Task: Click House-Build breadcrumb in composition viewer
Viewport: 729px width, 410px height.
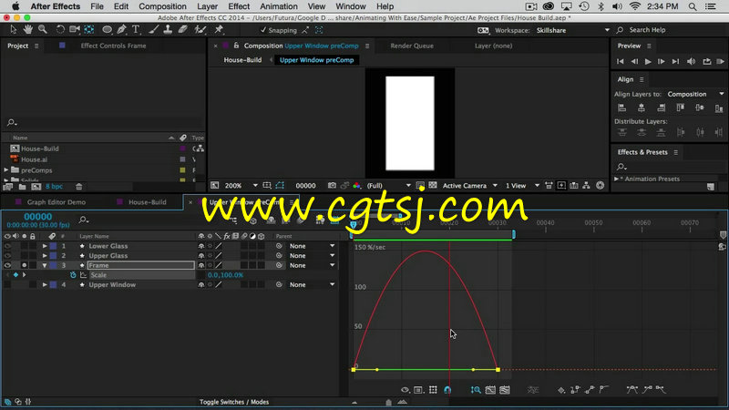Action: [x=242, y=60]
